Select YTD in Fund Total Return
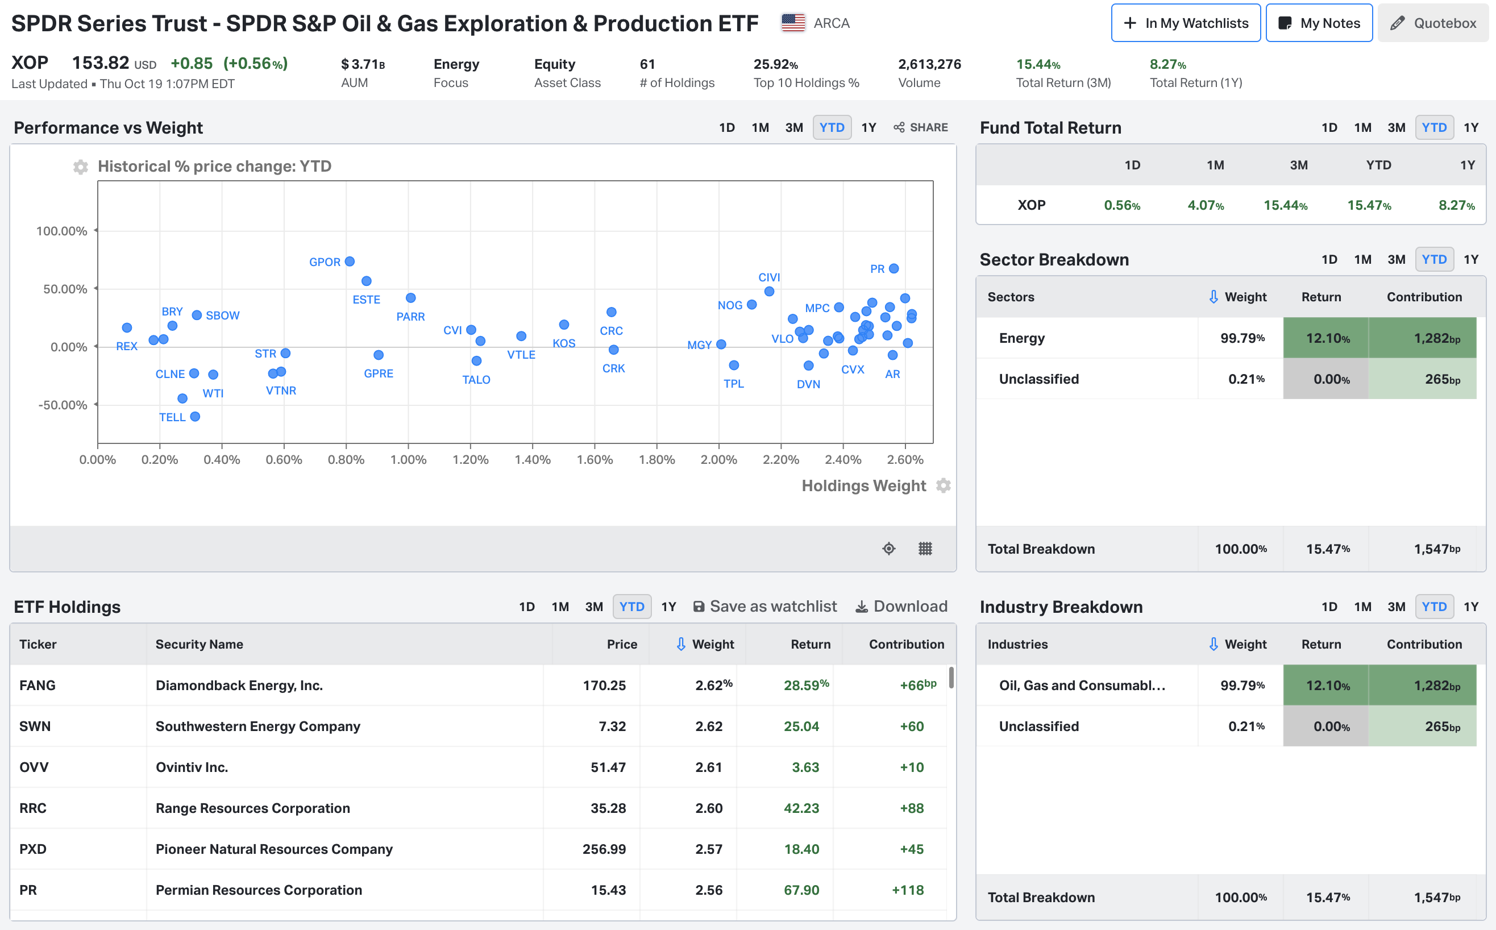 (x=1434, y=127)
